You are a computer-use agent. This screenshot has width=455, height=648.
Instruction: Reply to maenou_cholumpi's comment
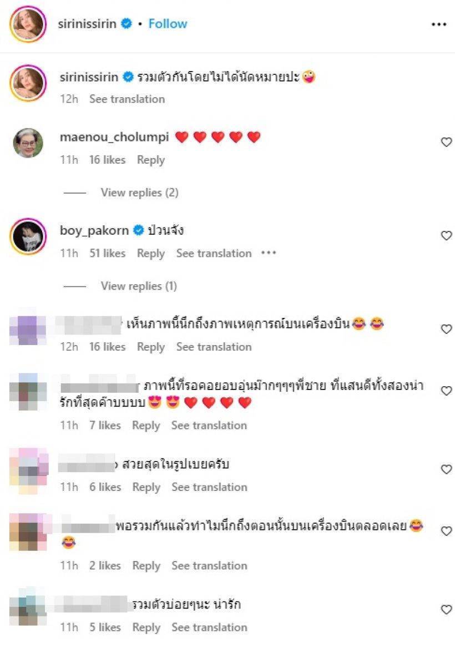click(151, 160)
